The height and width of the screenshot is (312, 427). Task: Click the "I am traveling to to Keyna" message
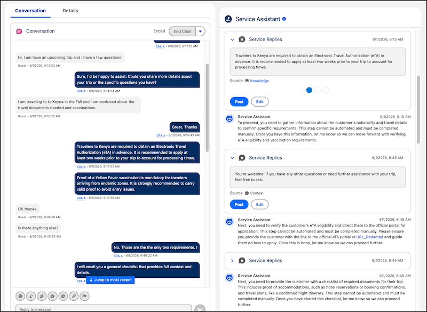(78, 105)
